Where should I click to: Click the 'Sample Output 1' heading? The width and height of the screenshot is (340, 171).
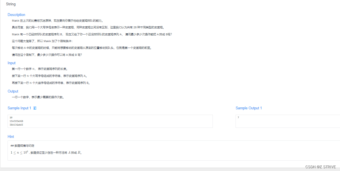point(249,108)
